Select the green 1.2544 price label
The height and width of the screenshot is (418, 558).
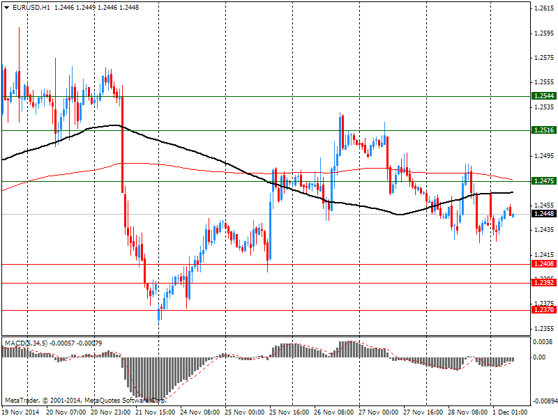pos(544,96)
